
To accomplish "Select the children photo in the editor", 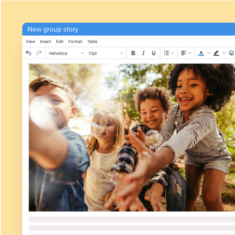I will 132,137.
